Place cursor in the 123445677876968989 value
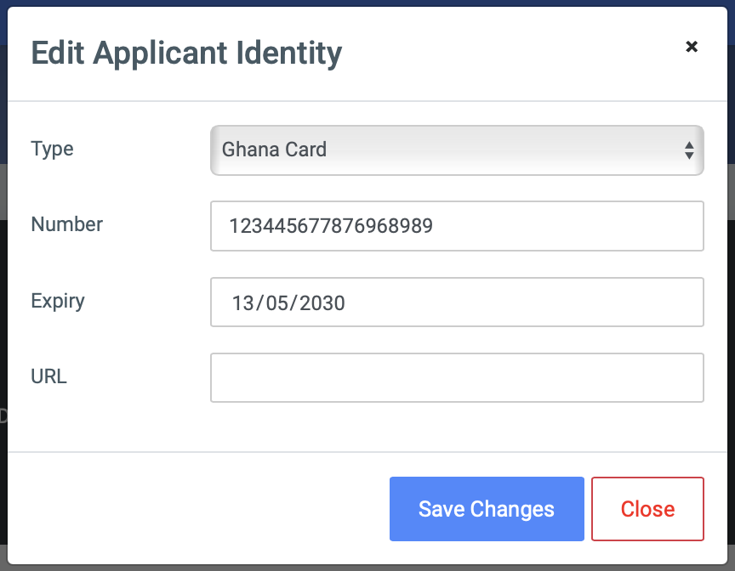This screenshot has height=571, width=735. click(331, 226)
